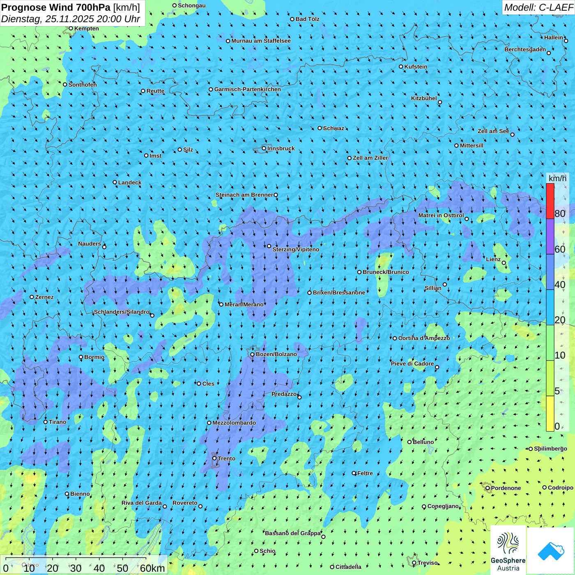The image size is (575, 575).
Task: Click the 'Matrei in Osttirol' label
Action: click(441, 215)
